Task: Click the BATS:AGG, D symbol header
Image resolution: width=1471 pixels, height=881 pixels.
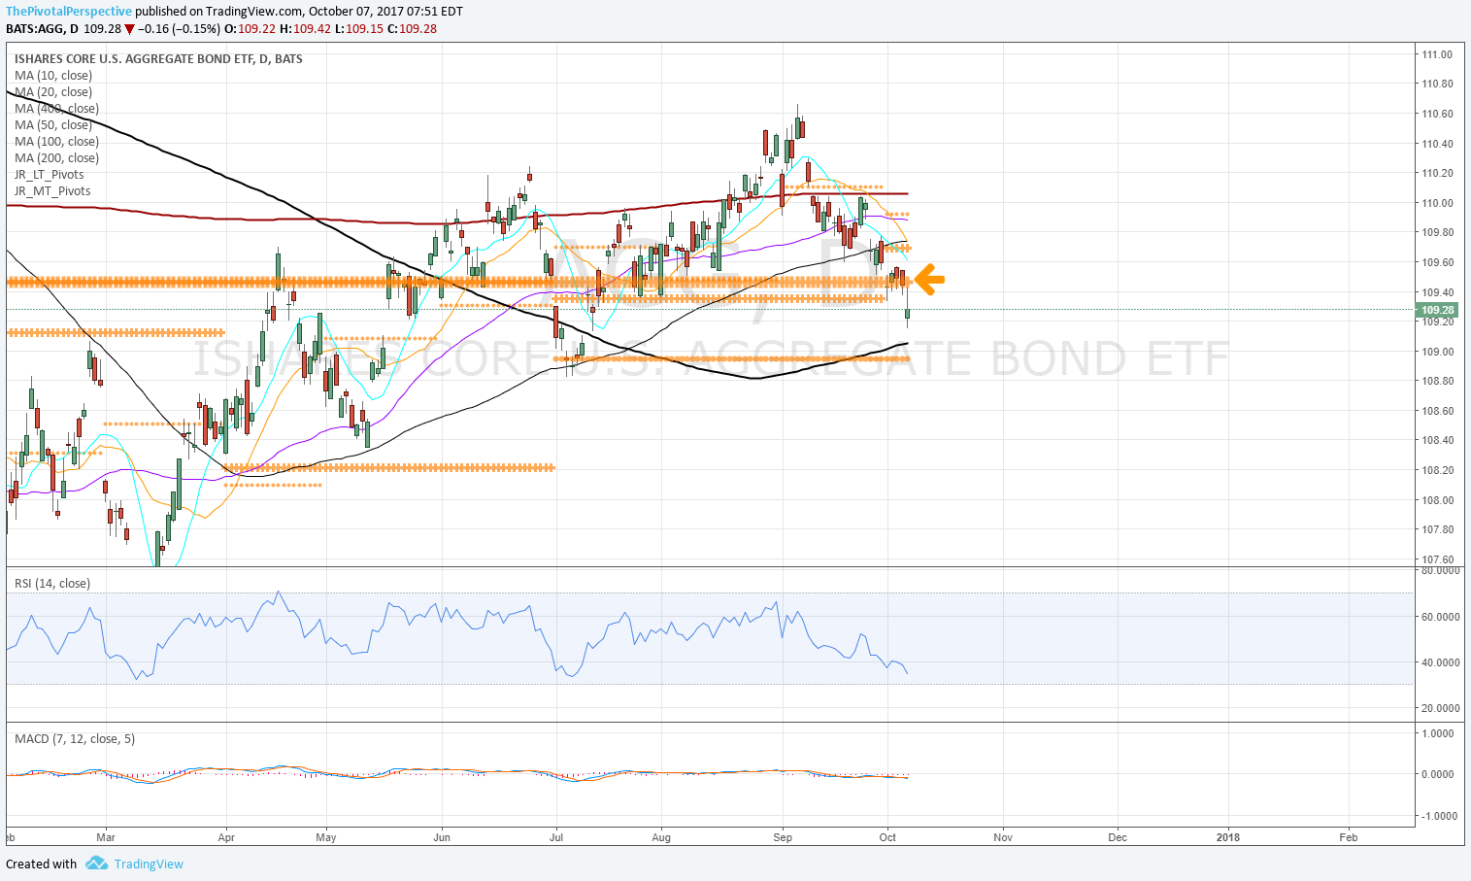Action: click(42, 28)
